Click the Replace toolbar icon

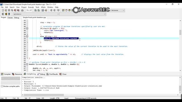(39, 10)
